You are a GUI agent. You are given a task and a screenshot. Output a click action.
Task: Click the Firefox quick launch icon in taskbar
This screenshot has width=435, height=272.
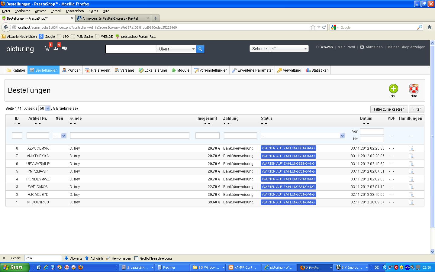[x=81, y=267]
